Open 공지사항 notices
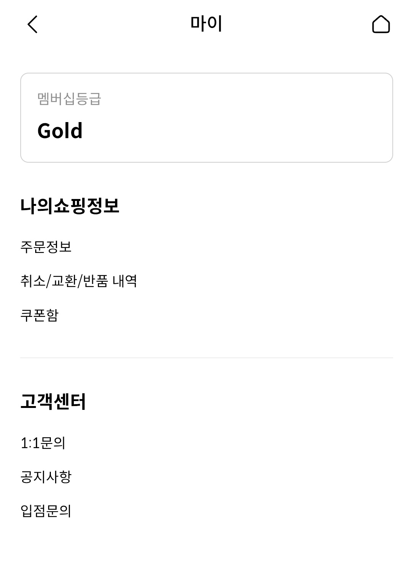 tap(46, 477)
